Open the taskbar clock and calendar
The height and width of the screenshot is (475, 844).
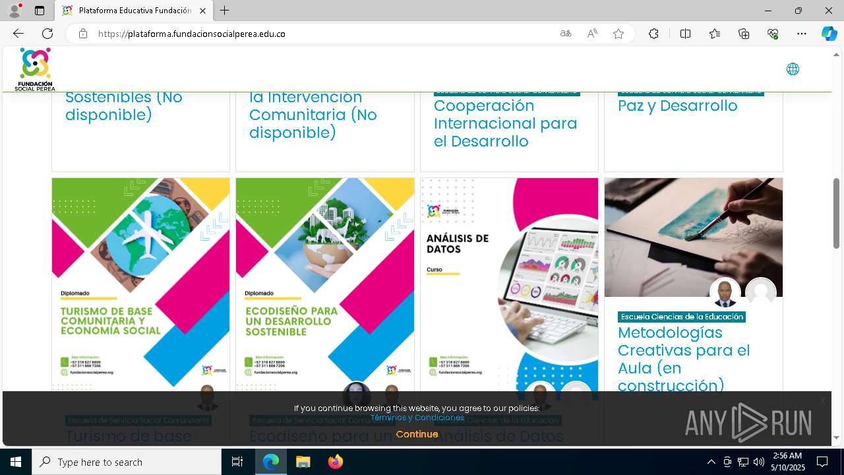[787, 462]
